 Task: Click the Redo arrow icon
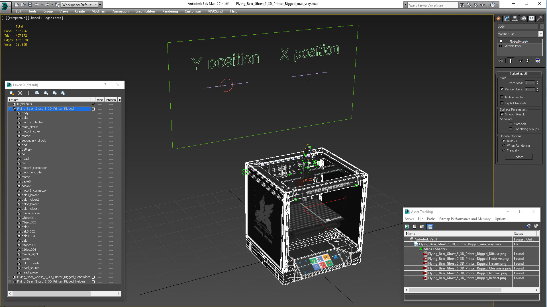coord(47,5)
